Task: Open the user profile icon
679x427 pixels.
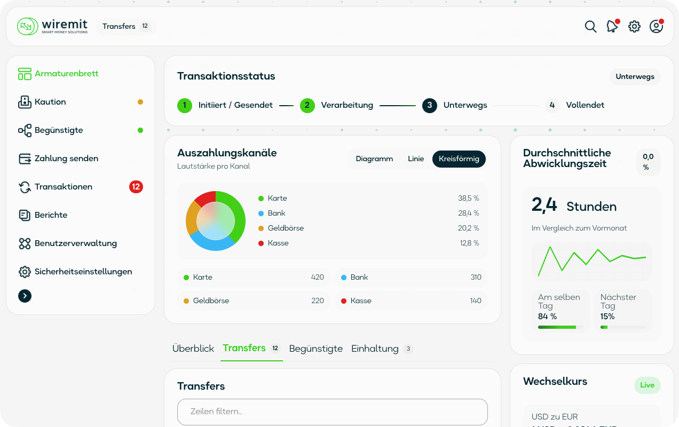Action: [x=656, y=26]
